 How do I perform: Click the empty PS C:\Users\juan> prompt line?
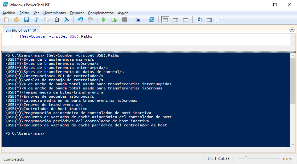[25, 133]
